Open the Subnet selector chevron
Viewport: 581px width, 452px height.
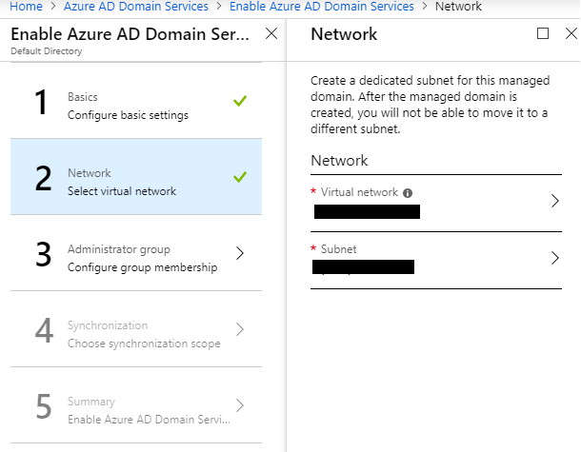click(x=554, y=258)
